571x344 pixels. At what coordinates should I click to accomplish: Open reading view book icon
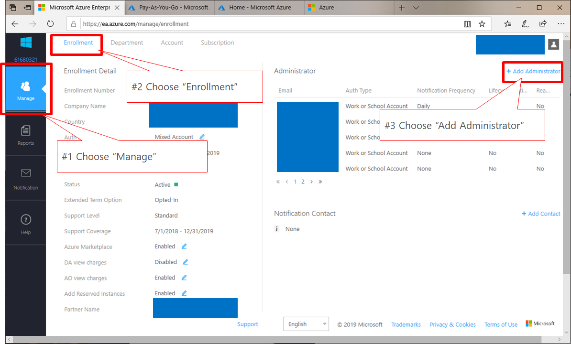click(467, 24)
